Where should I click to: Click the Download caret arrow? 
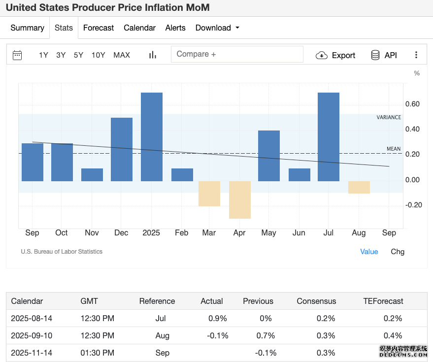tap(237, 28)
